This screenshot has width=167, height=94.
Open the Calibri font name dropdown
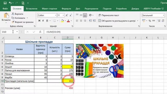tap(56, 15)
